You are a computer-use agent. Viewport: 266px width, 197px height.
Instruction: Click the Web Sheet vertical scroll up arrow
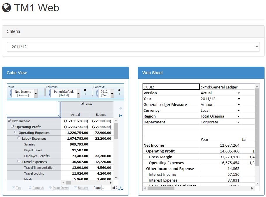click(x=257, y=86)
